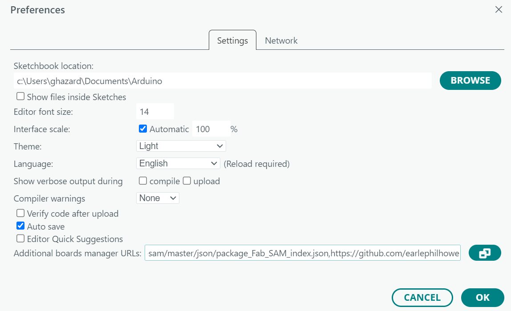Enable Editor Quick Suggestions
Image resolution: width=511 pixels, height=311 pixels.
[20, 239]
